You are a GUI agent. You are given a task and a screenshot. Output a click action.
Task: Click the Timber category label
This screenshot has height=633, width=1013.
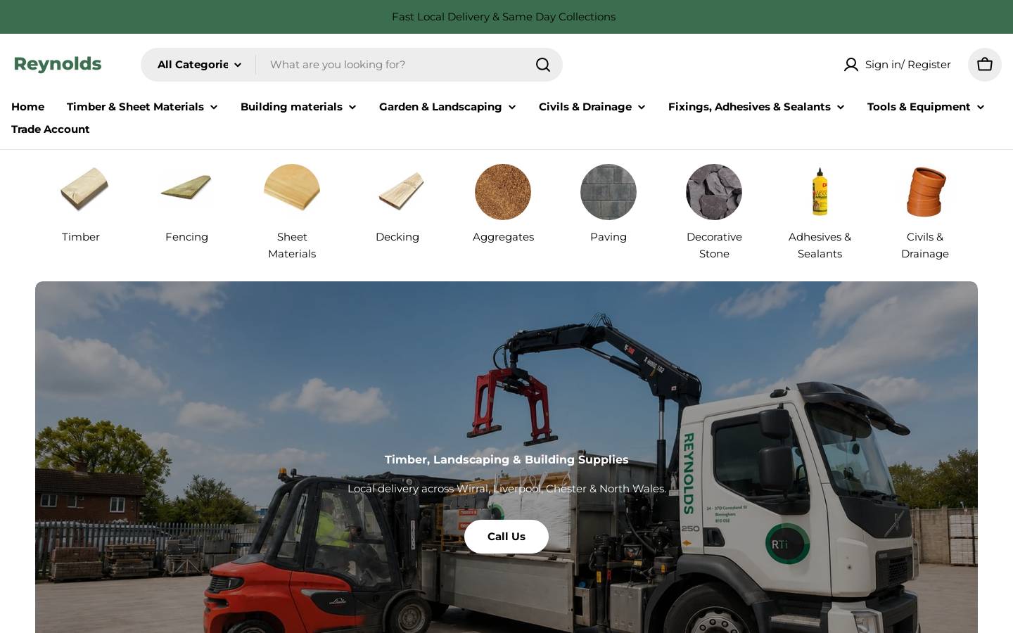click(81, 237)
